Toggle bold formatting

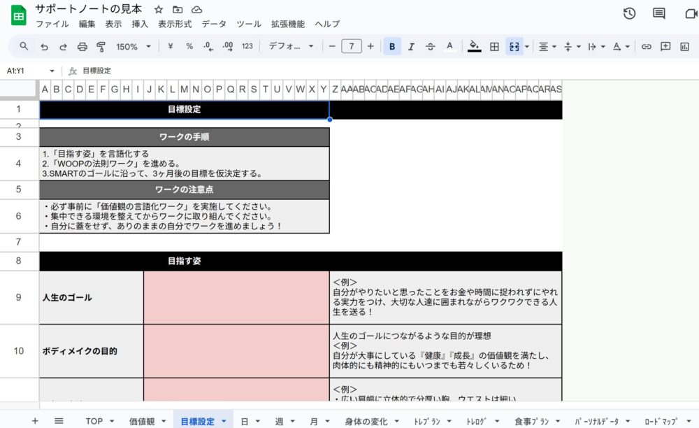[x=392, y=46]
